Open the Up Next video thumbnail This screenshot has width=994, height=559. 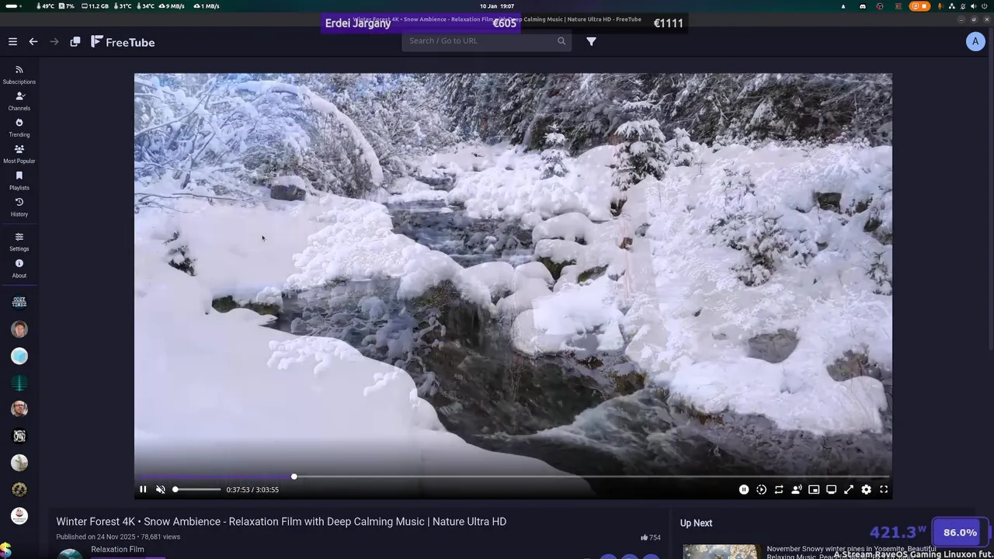click(x=720, y=552)
